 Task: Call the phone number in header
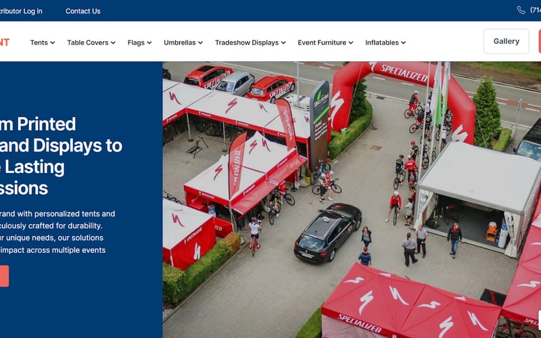536,10
